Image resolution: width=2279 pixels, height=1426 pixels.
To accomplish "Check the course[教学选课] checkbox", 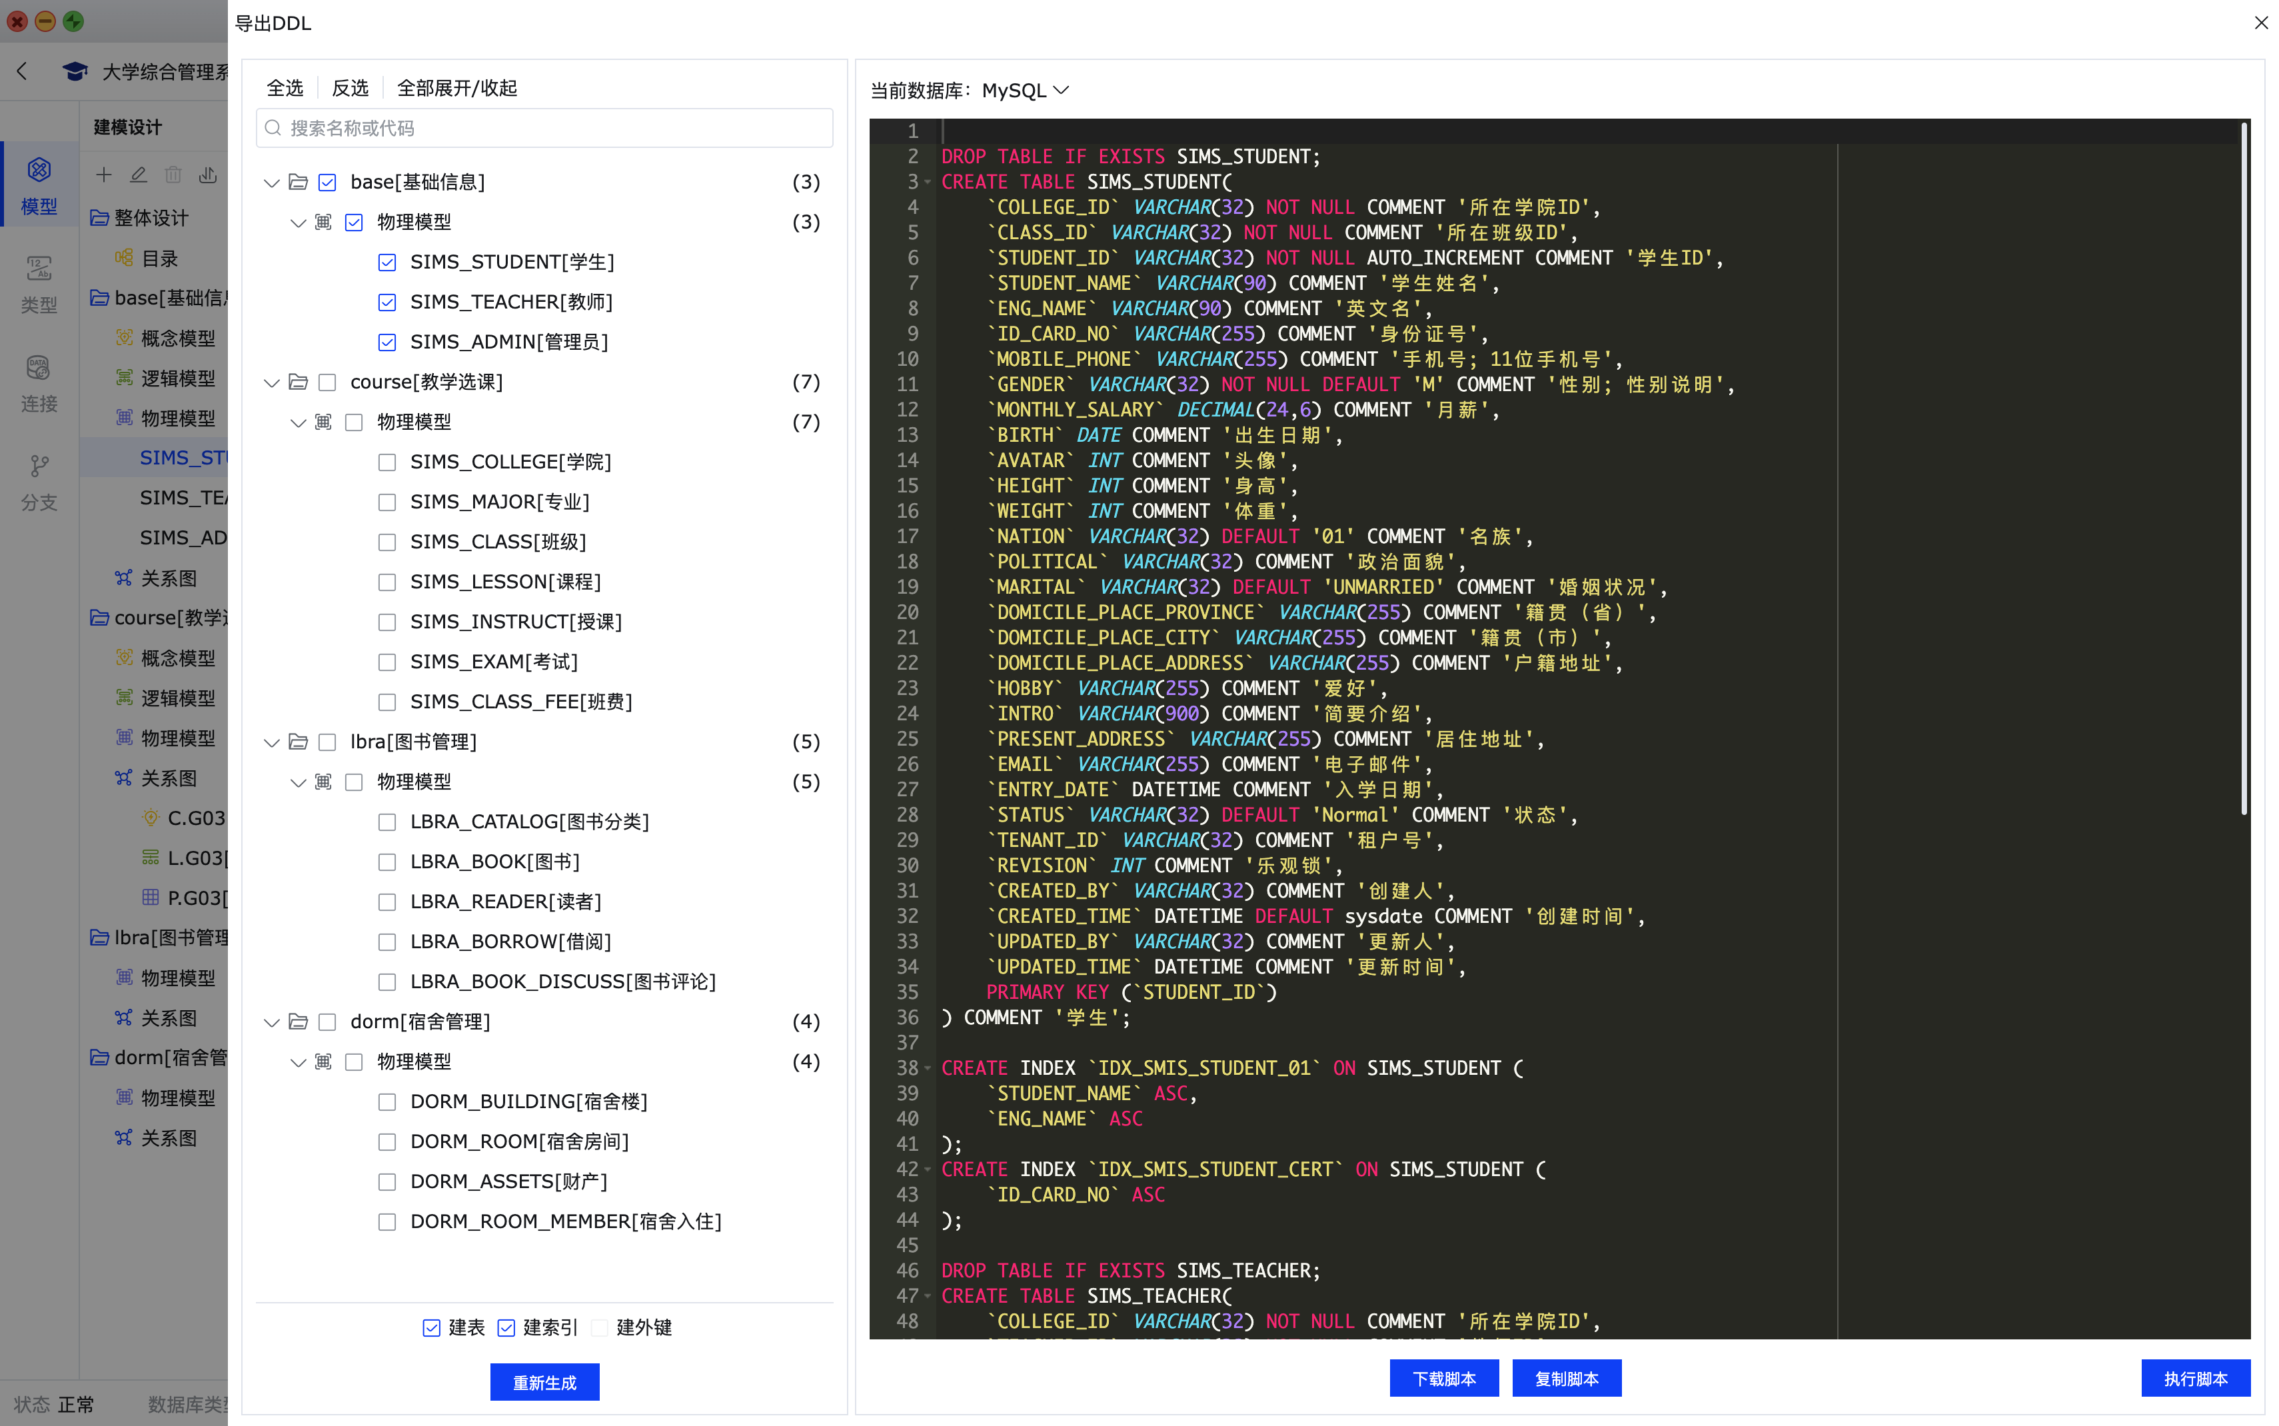I will pos(327,382).
